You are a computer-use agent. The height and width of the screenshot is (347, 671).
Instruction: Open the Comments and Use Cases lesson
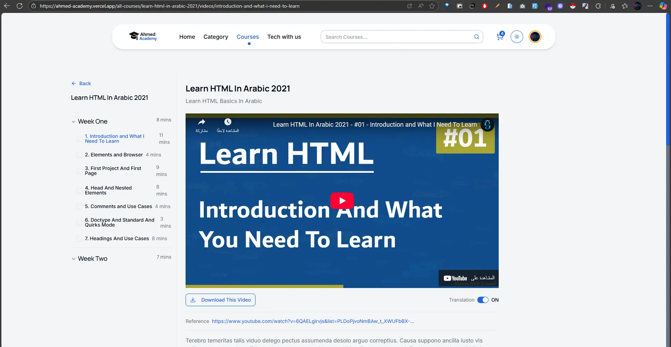pyautogui.click(x=118, y=206)
